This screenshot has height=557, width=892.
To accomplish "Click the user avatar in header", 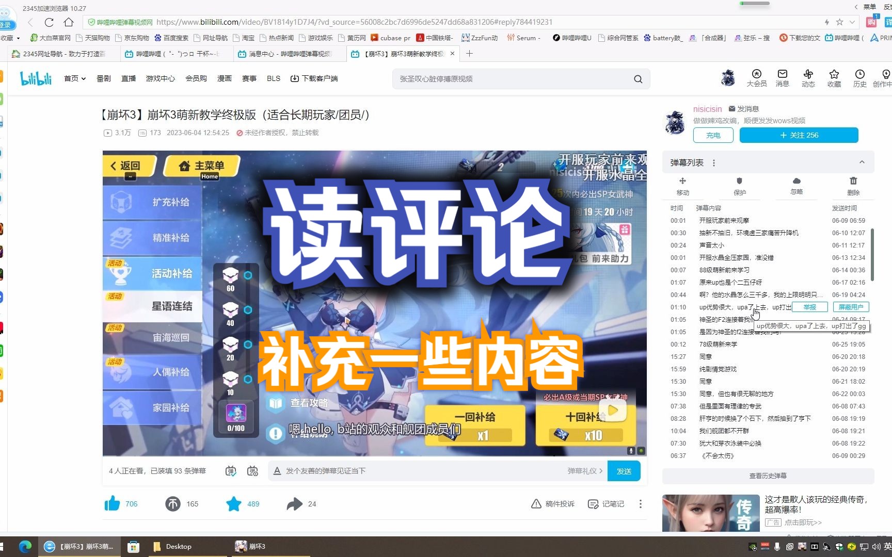I will tap(728, 78).
